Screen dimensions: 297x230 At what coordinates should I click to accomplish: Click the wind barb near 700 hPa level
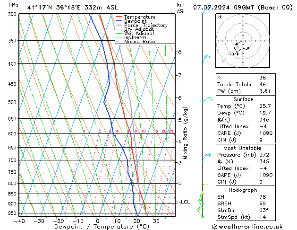[206, 157]
